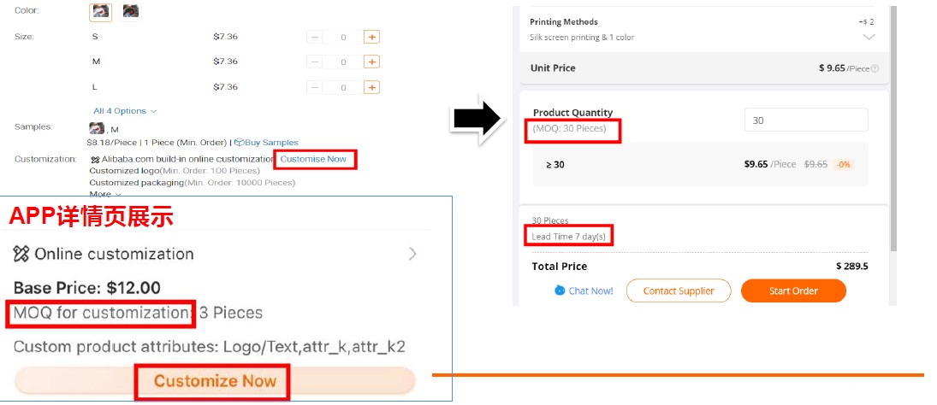Expand the Printing Methods dropdown arrow
Image resolution: width=937 pixels, height=405 pixels.
869,37
